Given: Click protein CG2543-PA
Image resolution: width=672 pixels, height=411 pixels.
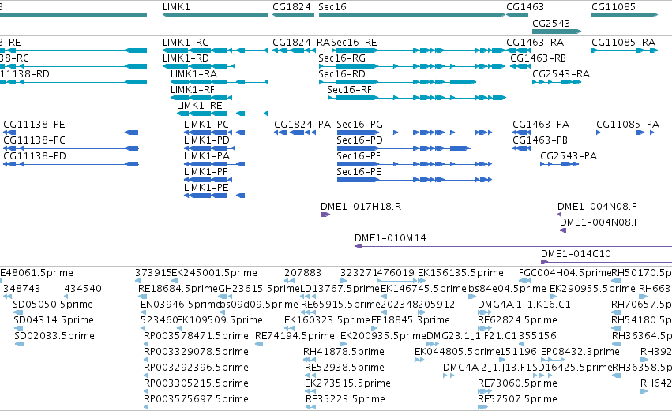Looking at the screenshot, I should click(559, 164).
